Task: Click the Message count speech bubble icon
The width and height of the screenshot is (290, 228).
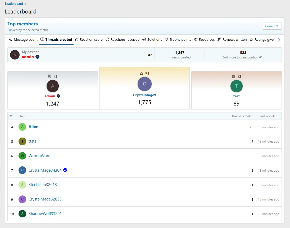Action: (x=11, y=39)
